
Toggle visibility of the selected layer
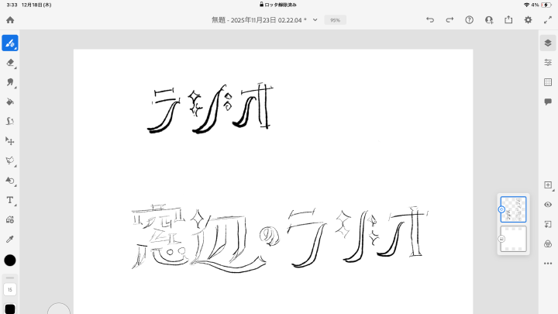tap(548, 205)
